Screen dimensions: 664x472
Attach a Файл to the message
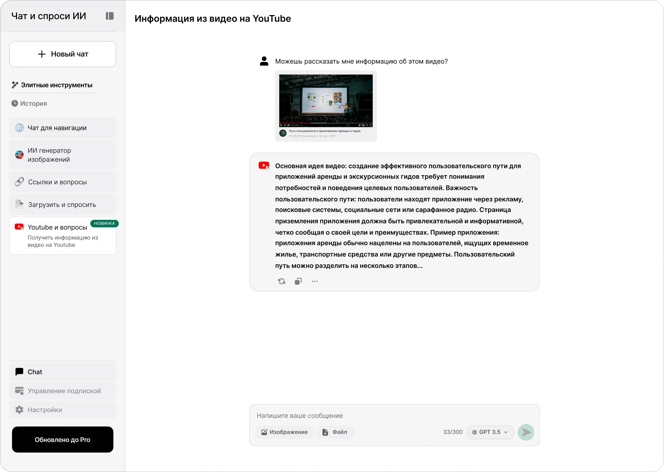(x=335, y=432)
